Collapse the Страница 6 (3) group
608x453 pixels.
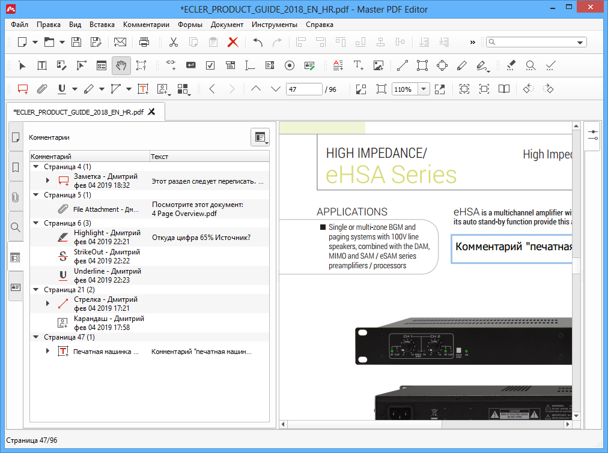tap(36, 223)
